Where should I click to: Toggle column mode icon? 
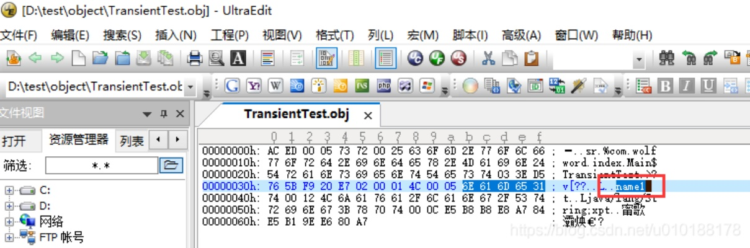tap(356, 58)
